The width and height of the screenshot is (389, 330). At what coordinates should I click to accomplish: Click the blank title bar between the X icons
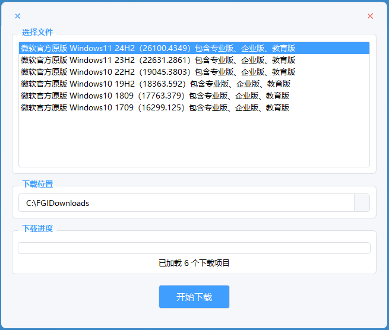tap(194, 16)
